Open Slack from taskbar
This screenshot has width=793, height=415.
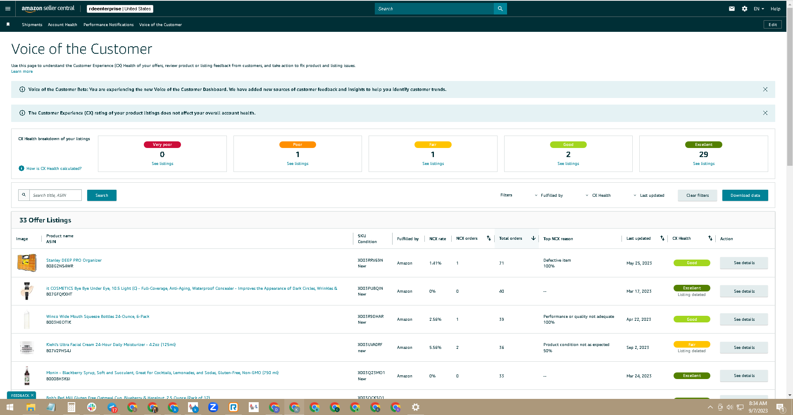pos(92,407)
